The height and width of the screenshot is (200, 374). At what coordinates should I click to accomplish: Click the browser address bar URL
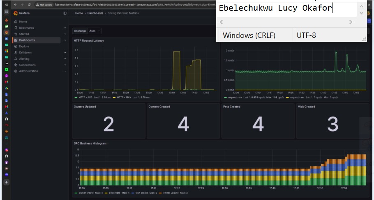[135, 5]
